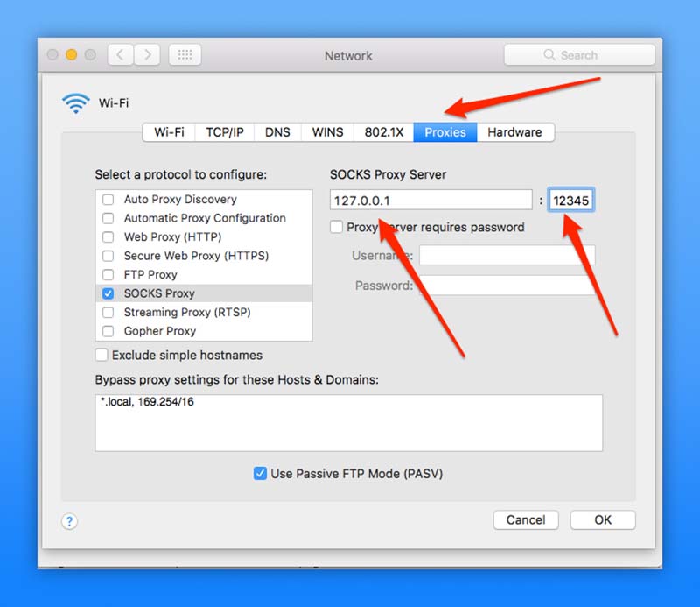The width and height of the screenshot is (700, 607).
Task: Switch to the 802.1X tab
Action: [383, 132]
